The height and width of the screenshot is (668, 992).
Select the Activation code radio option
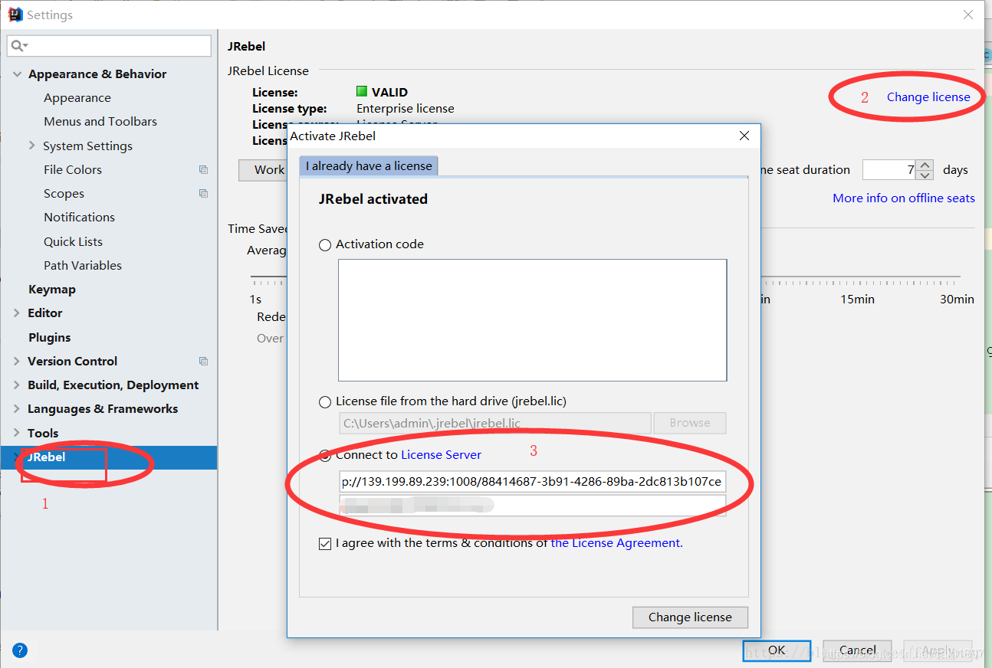[x=325, y=244]
